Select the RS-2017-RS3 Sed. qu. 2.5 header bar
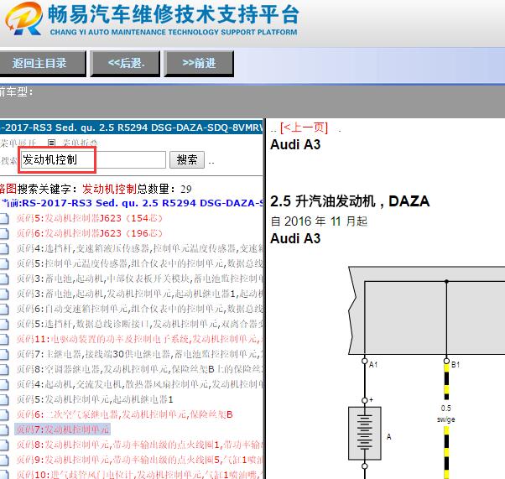This screenshot has width=505, height=479. (x=132, y=128)
